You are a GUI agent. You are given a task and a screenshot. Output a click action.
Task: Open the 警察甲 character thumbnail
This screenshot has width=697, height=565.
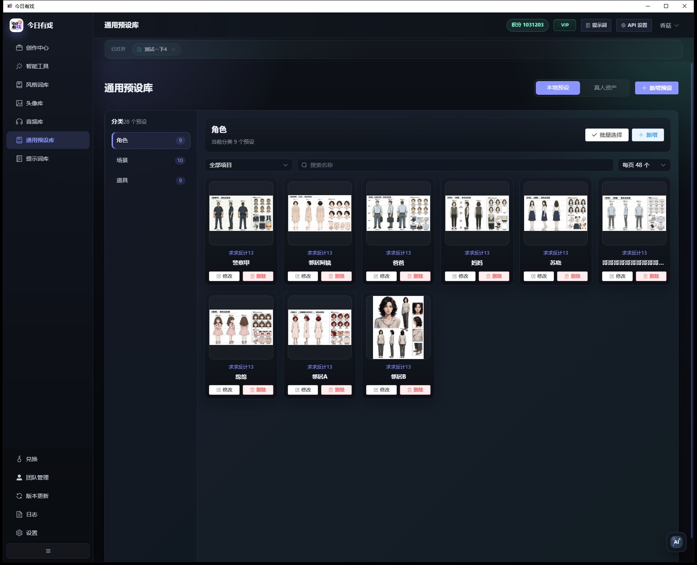pos(241,213)
